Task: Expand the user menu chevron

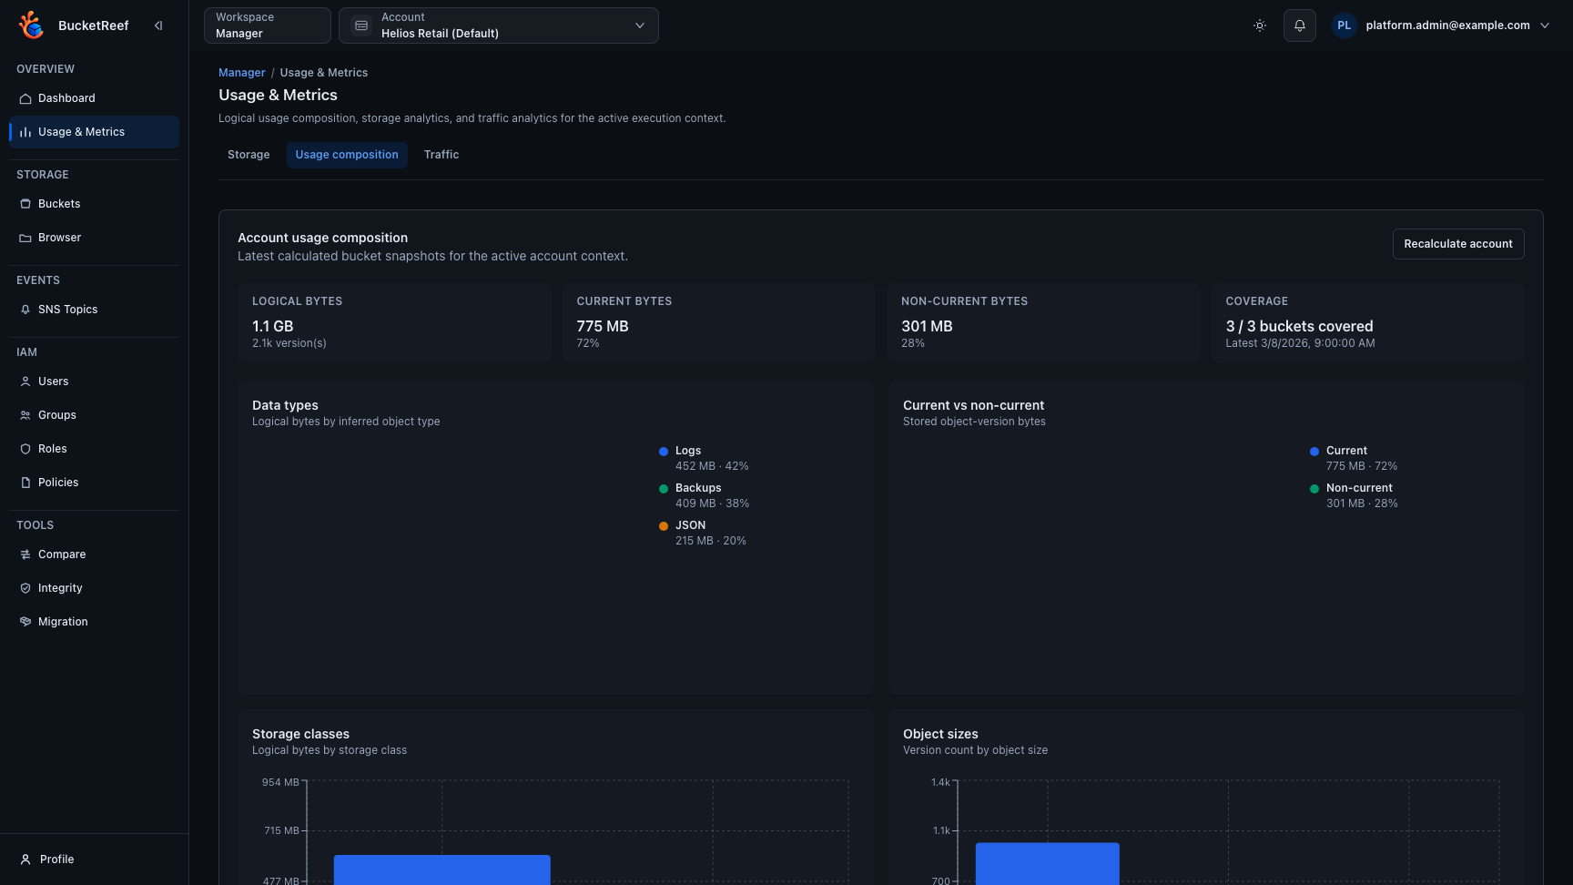Action: tap(1545, 25)
